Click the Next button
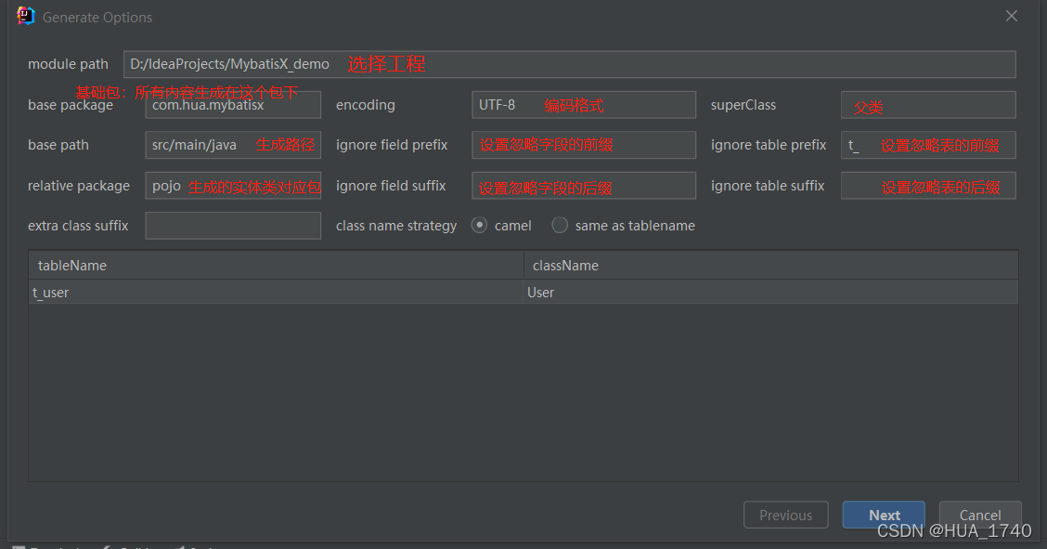Viewport: 1047px width, 549px height. 884,515
